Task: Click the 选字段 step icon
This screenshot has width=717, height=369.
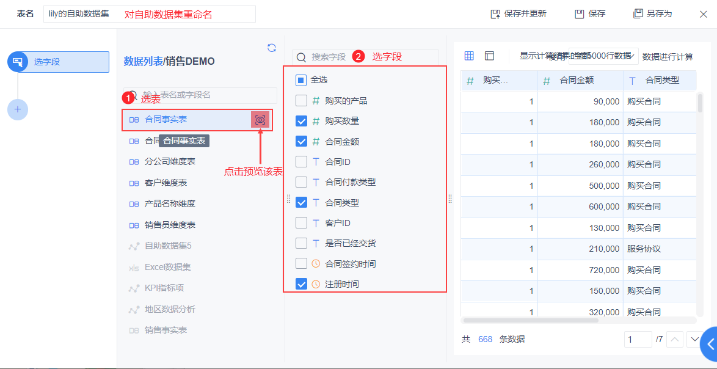Action: [x=18, y=62]
